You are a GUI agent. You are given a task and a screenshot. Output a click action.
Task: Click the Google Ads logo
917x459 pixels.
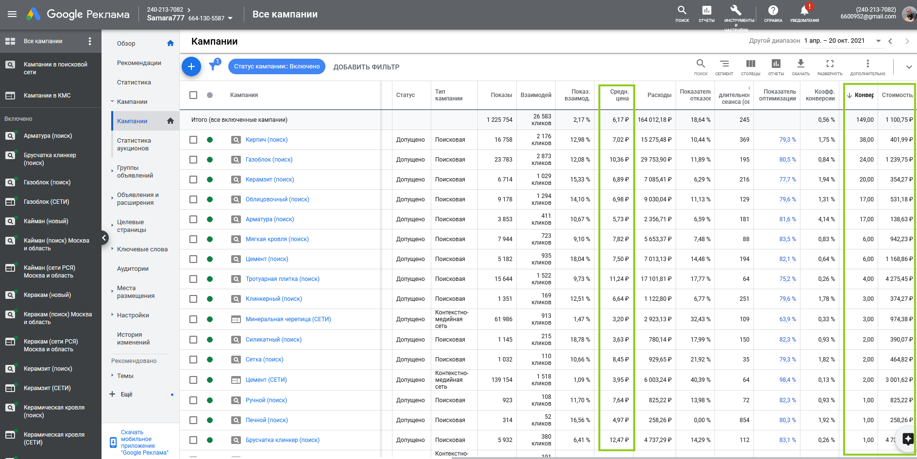(34, 14)
